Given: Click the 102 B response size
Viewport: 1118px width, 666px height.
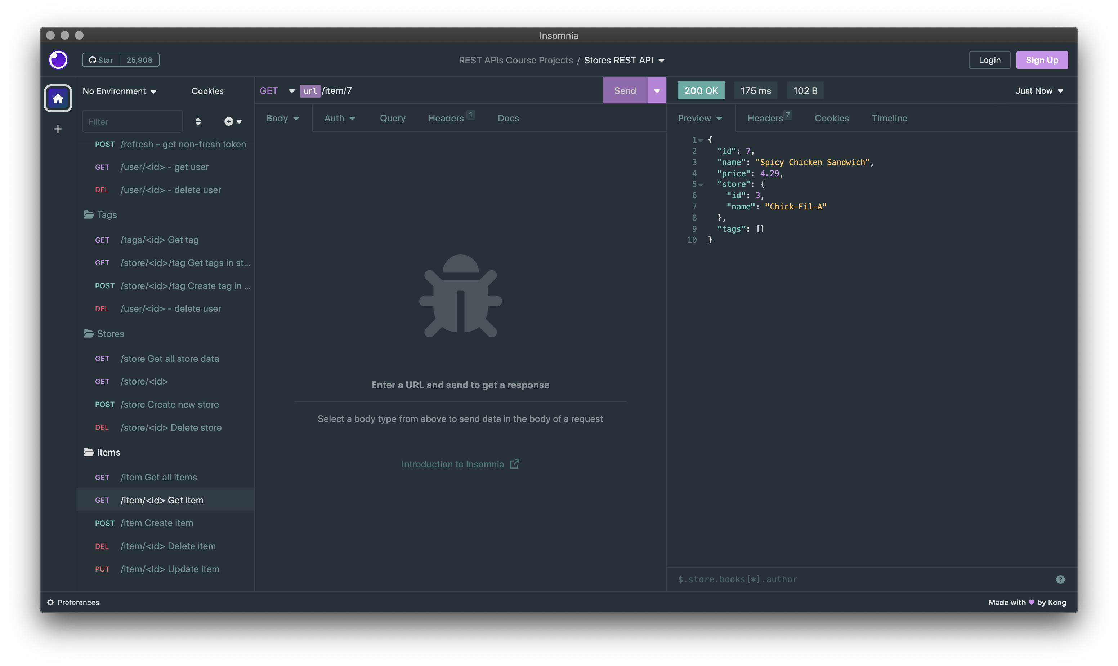Looking at the screenshot, I should coord(805,91).
